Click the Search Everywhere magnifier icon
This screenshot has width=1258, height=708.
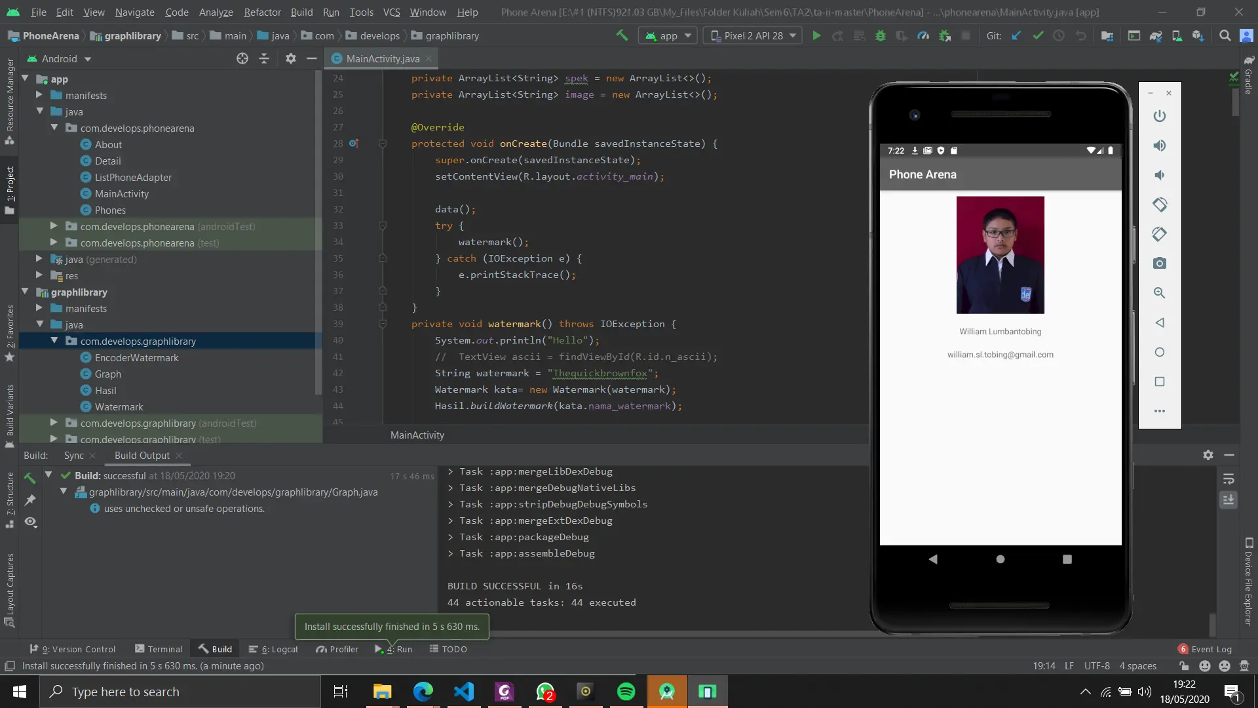pos(1225,36)
